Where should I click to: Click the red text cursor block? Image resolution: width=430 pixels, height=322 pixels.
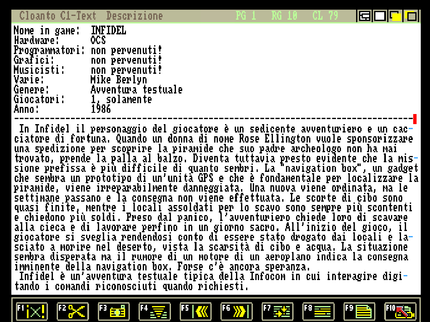415,119
